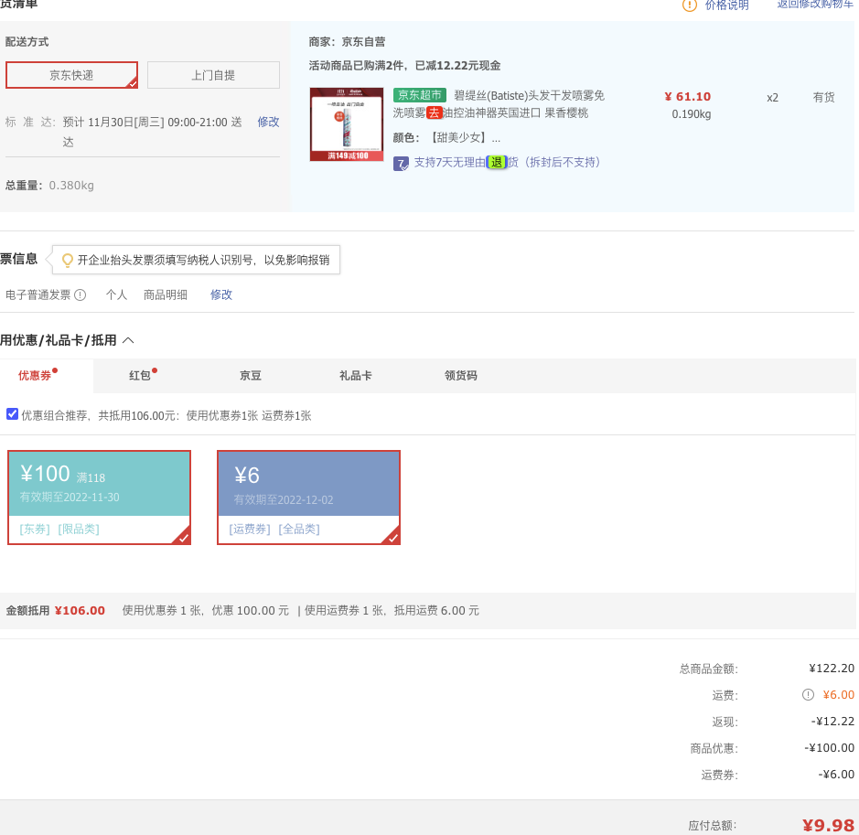The height and width of the screenshot is (835, 859).
Task: Open the Batiste dry shampoo product title
Action: [x=499, y=104]
